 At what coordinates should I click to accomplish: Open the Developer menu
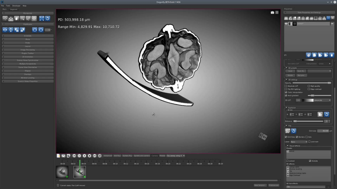(16, 6)
